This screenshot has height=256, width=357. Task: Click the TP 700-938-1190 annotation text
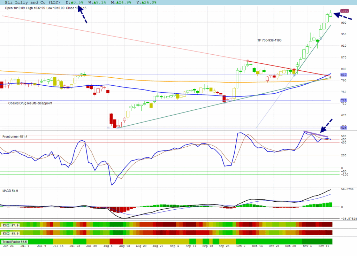click(x=269, y=40)
